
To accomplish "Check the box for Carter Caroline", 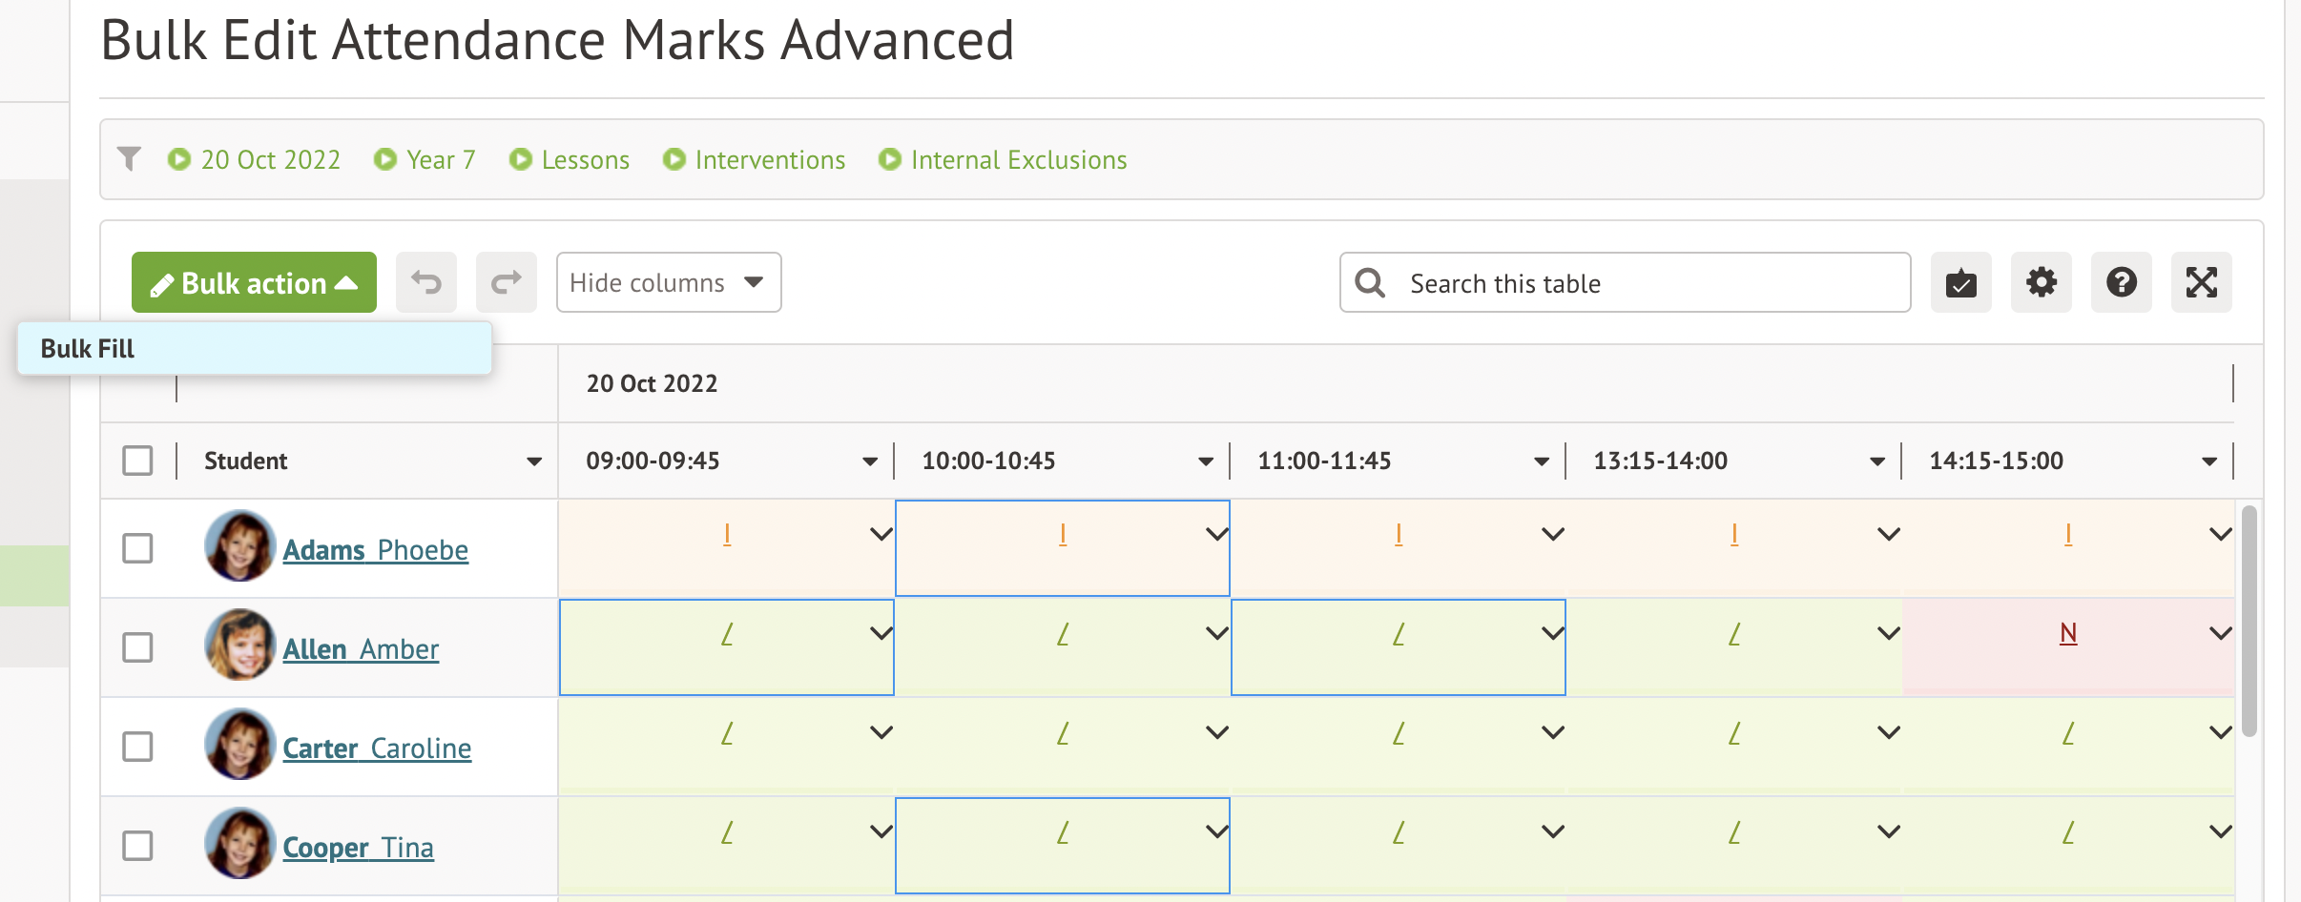I will 137,747.
